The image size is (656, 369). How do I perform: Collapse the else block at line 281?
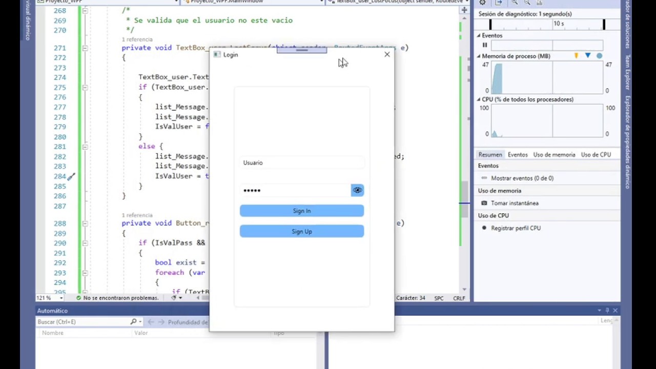click(85, 147)
